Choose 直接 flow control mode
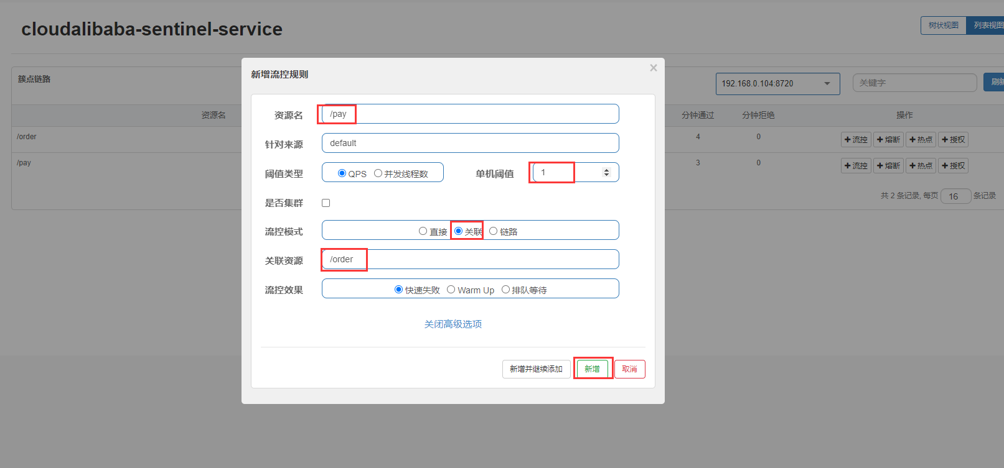Screen dimensions: 1004x468 [423, 231]
